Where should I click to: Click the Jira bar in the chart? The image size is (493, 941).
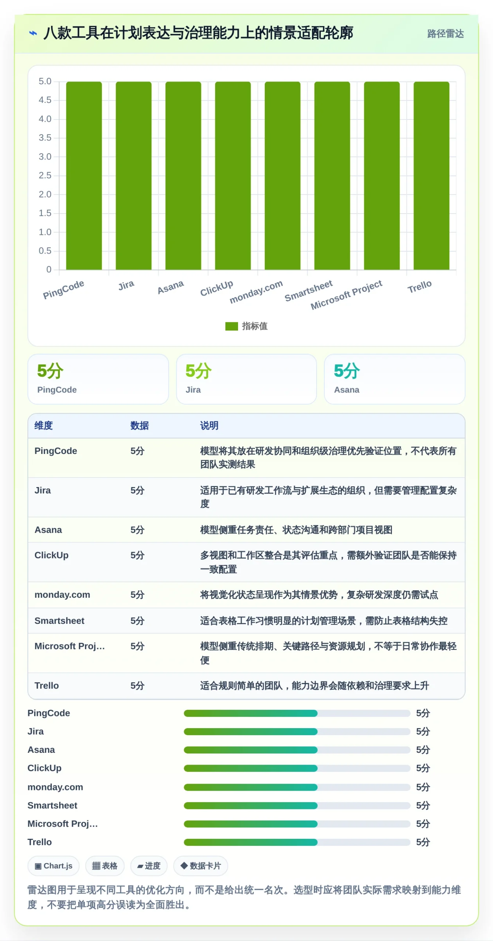click(x=133, y=176)
